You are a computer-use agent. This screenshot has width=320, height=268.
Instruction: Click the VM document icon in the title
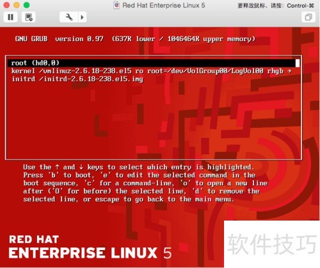(116, 5)
